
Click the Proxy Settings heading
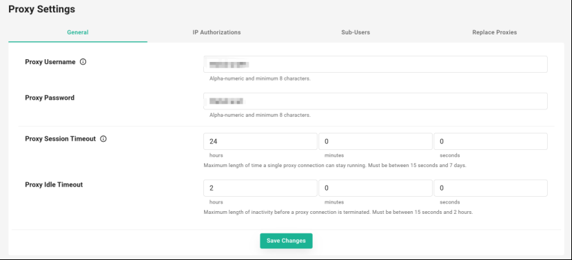click(41, 9)
